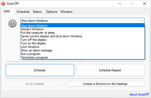
Task: Open the Window tab
Action: pyautogui.click(x=67, y=12)
